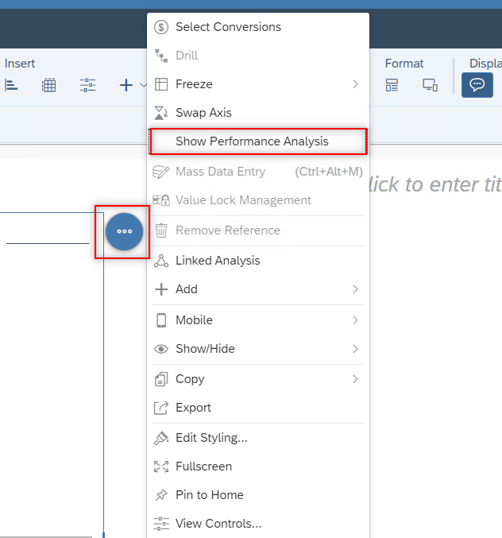Screen dimensions: 502x538
Task: Open the Show/Hide submenu
Action: [258, 349]
